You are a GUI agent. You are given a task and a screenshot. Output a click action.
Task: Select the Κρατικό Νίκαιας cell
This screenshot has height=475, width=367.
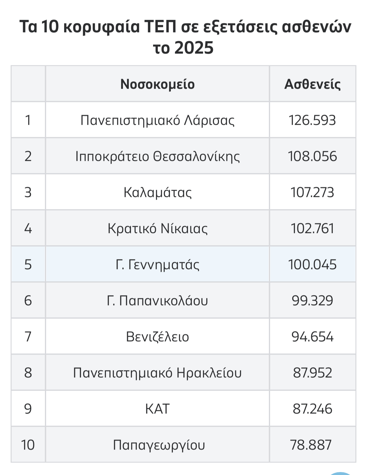coord(157,229)
